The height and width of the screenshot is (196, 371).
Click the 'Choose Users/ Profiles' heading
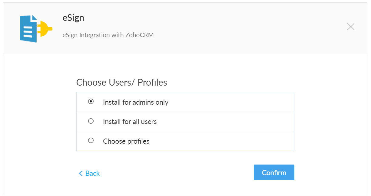pyautogui.click(x=121, y=82)
